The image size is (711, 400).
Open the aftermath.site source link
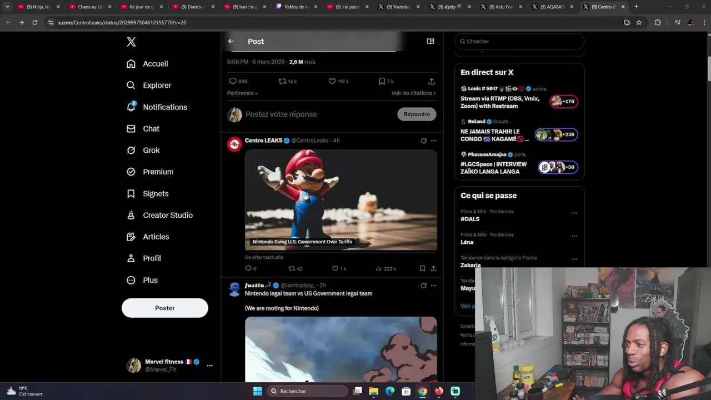(x=264, y=257)
